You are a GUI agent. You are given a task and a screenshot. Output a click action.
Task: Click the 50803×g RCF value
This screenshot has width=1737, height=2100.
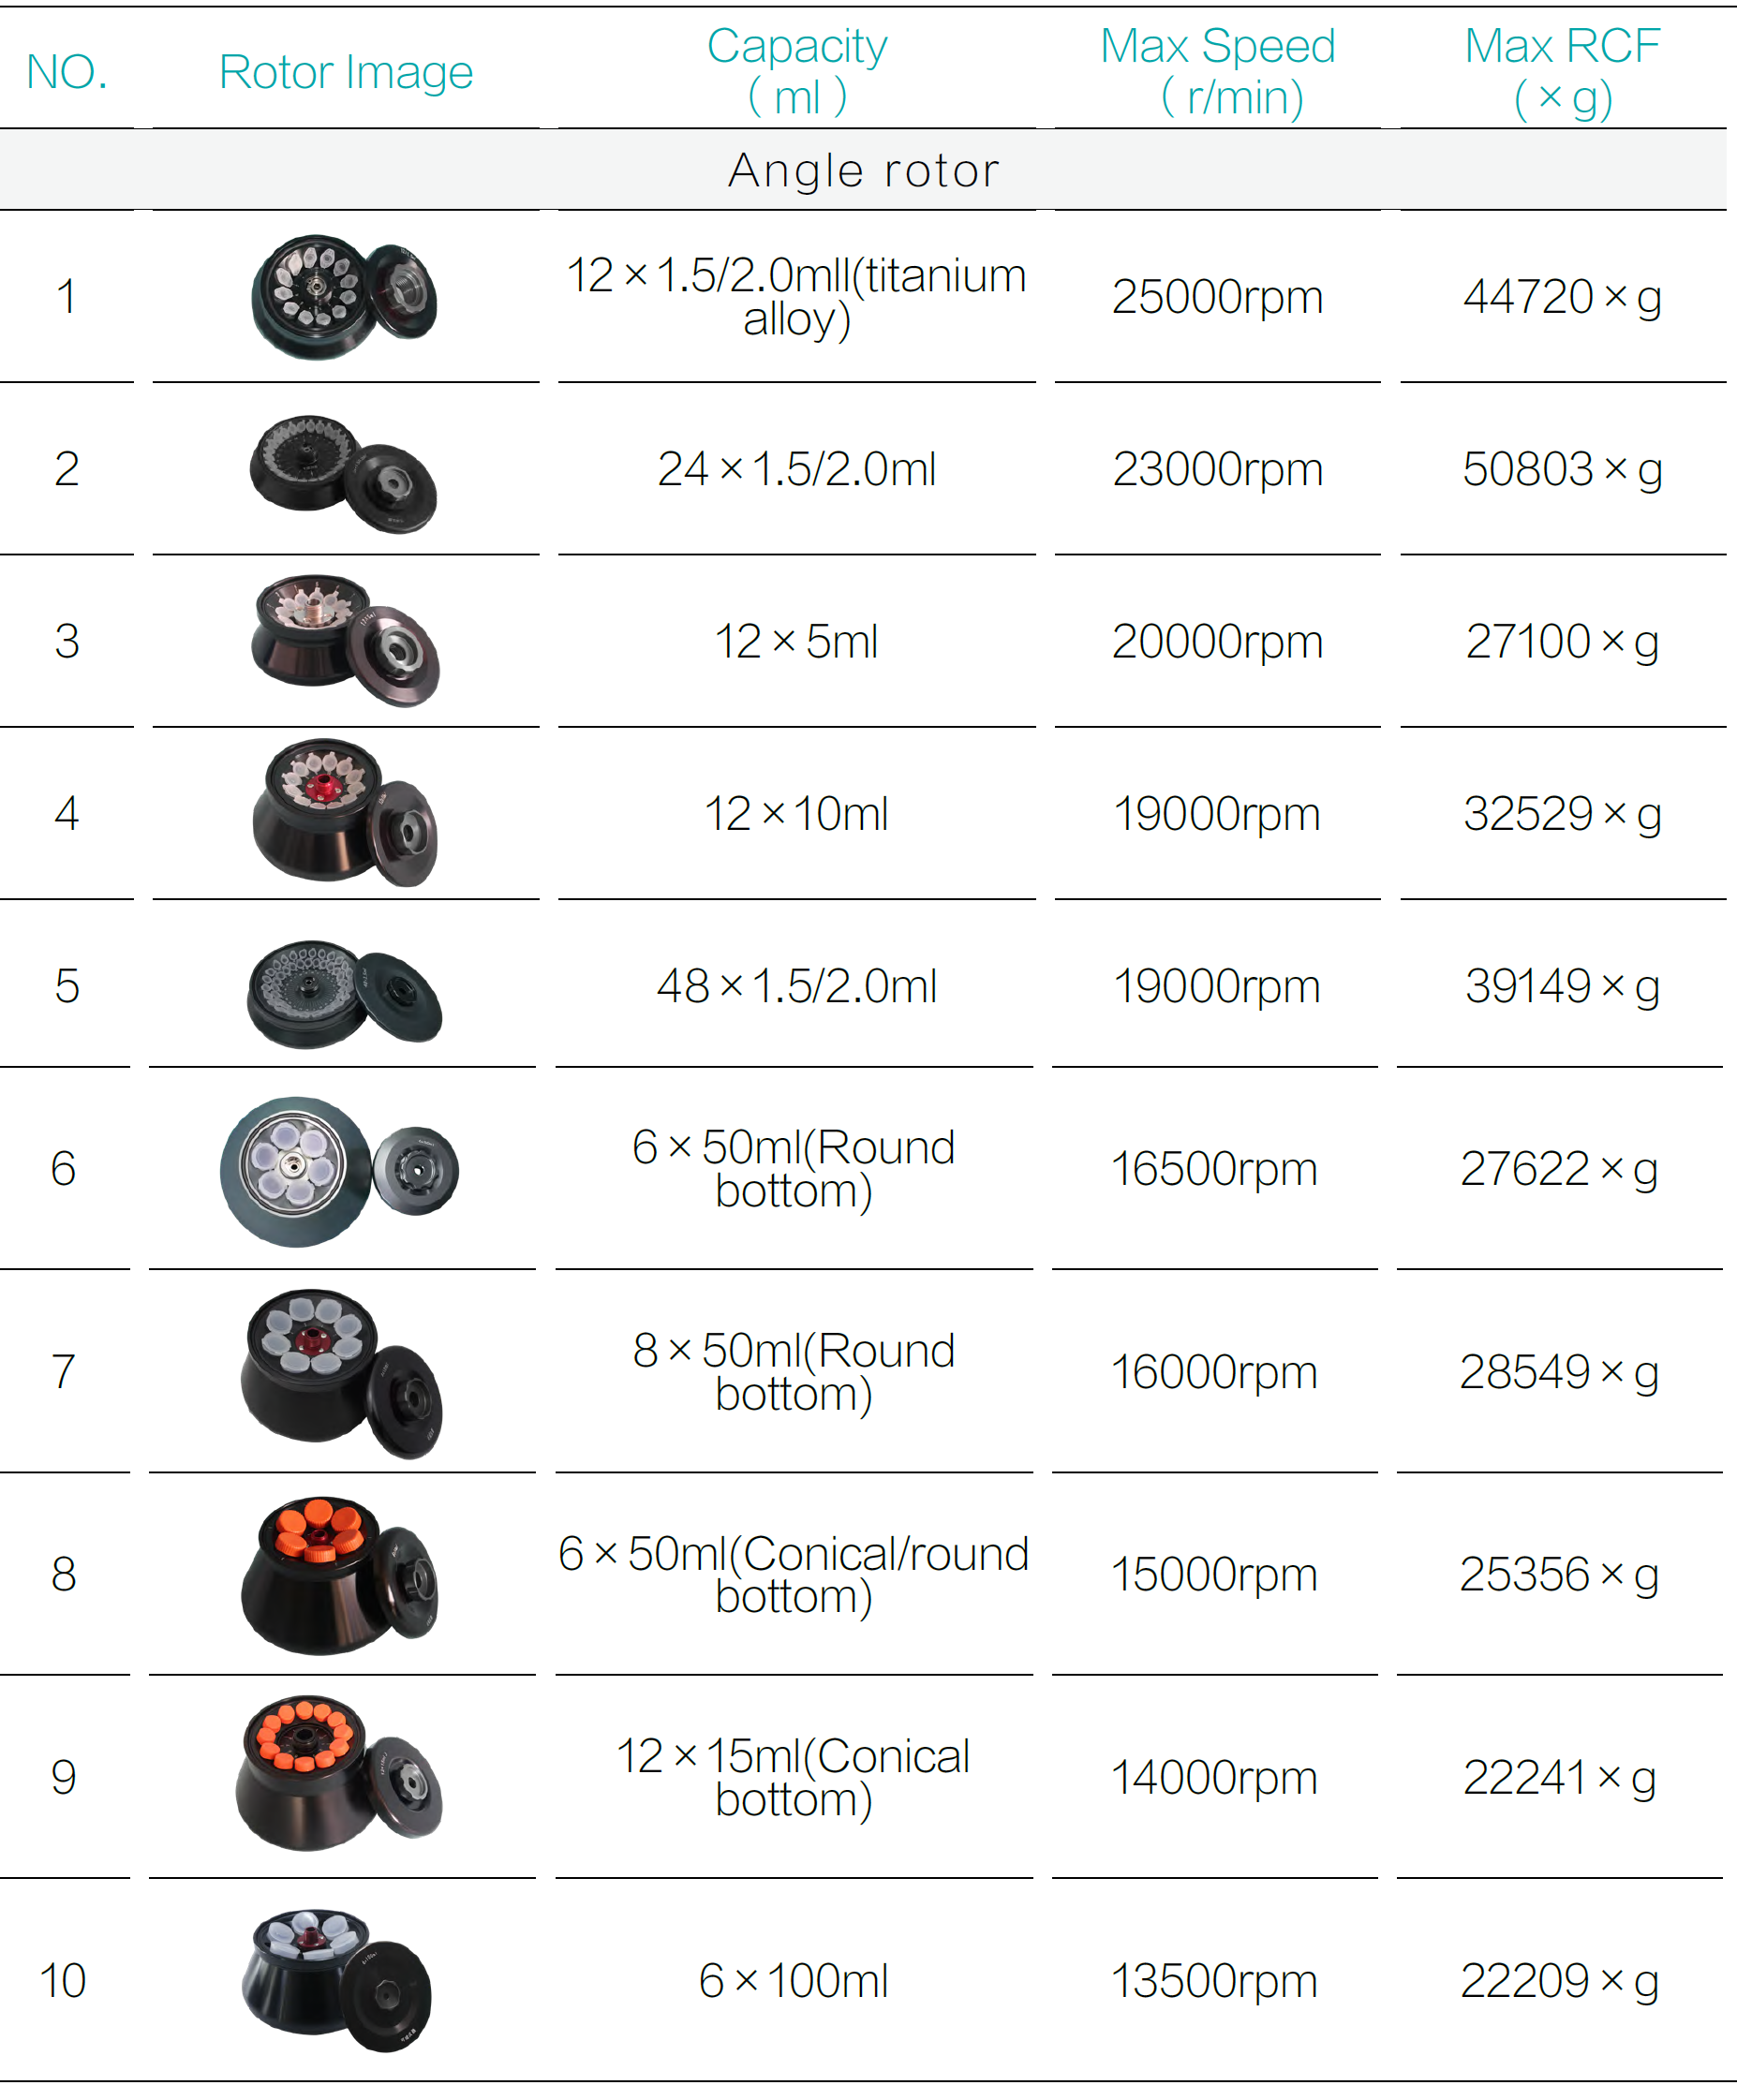(x=1562, y=469)
